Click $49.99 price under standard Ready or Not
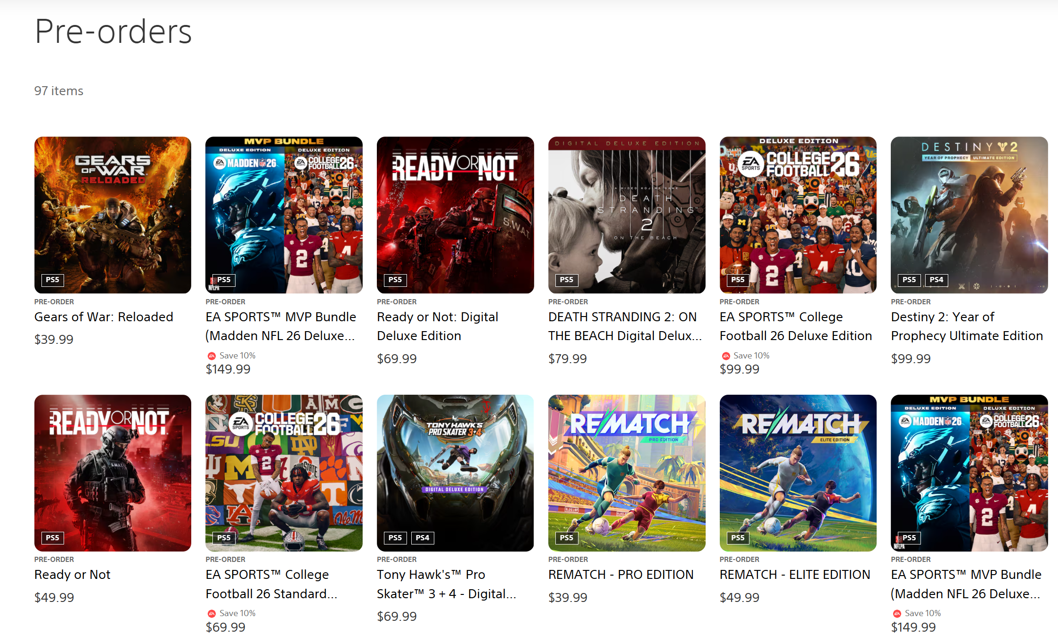 (54, 597)
